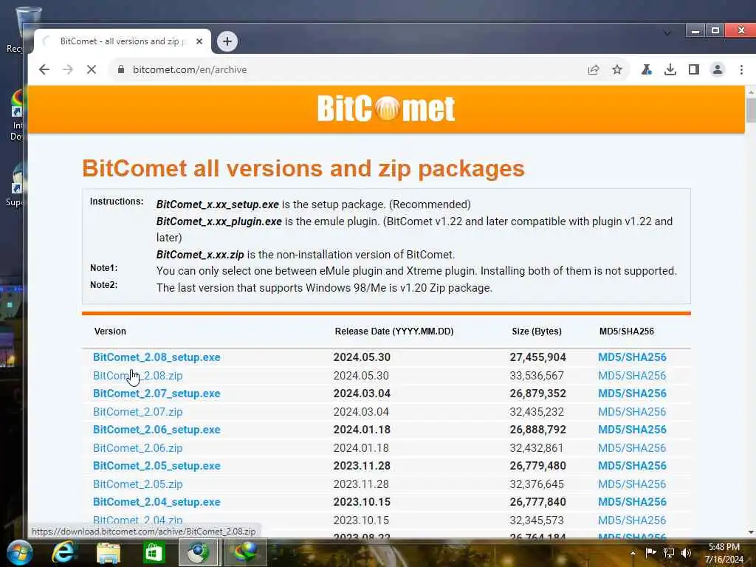The image size is (756, 567).
Task: Show hidden system tray icons
Action: (633, 552)
